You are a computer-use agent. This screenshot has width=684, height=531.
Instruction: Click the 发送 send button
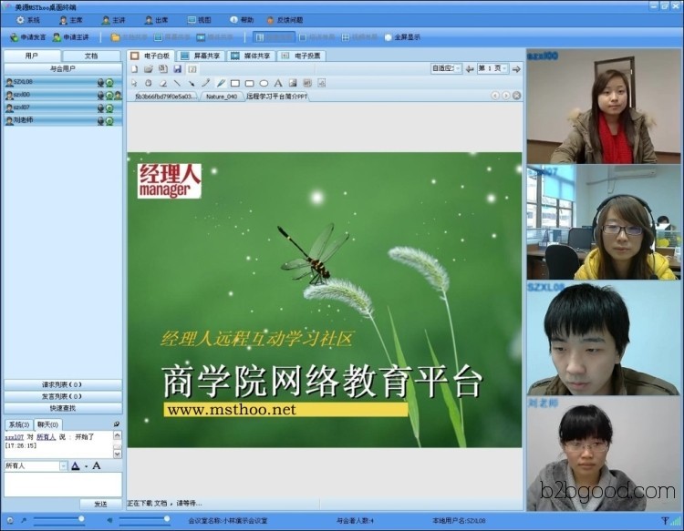(x=100, y=504)
